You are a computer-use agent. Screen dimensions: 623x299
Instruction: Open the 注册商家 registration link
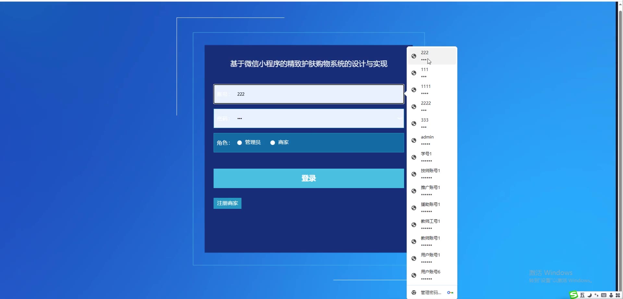point(227,203)
